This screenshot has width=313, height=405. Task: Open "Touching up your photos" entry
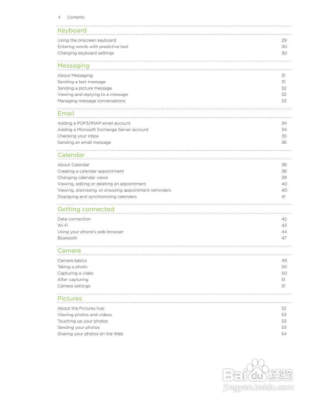pos(83,321)
